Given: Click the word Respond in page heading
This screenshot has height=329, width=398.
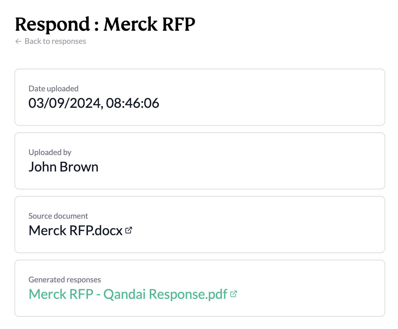Looking at the screenshot, I should pyautogui.click(x=52, y=24).
